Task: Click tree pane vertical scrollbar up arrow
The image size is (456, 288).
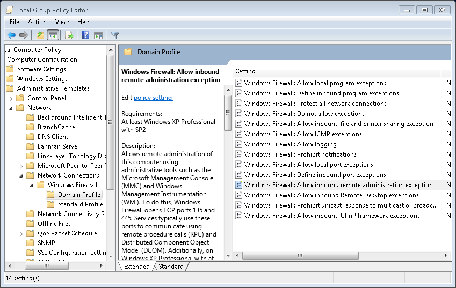Action: pos(111,50)
